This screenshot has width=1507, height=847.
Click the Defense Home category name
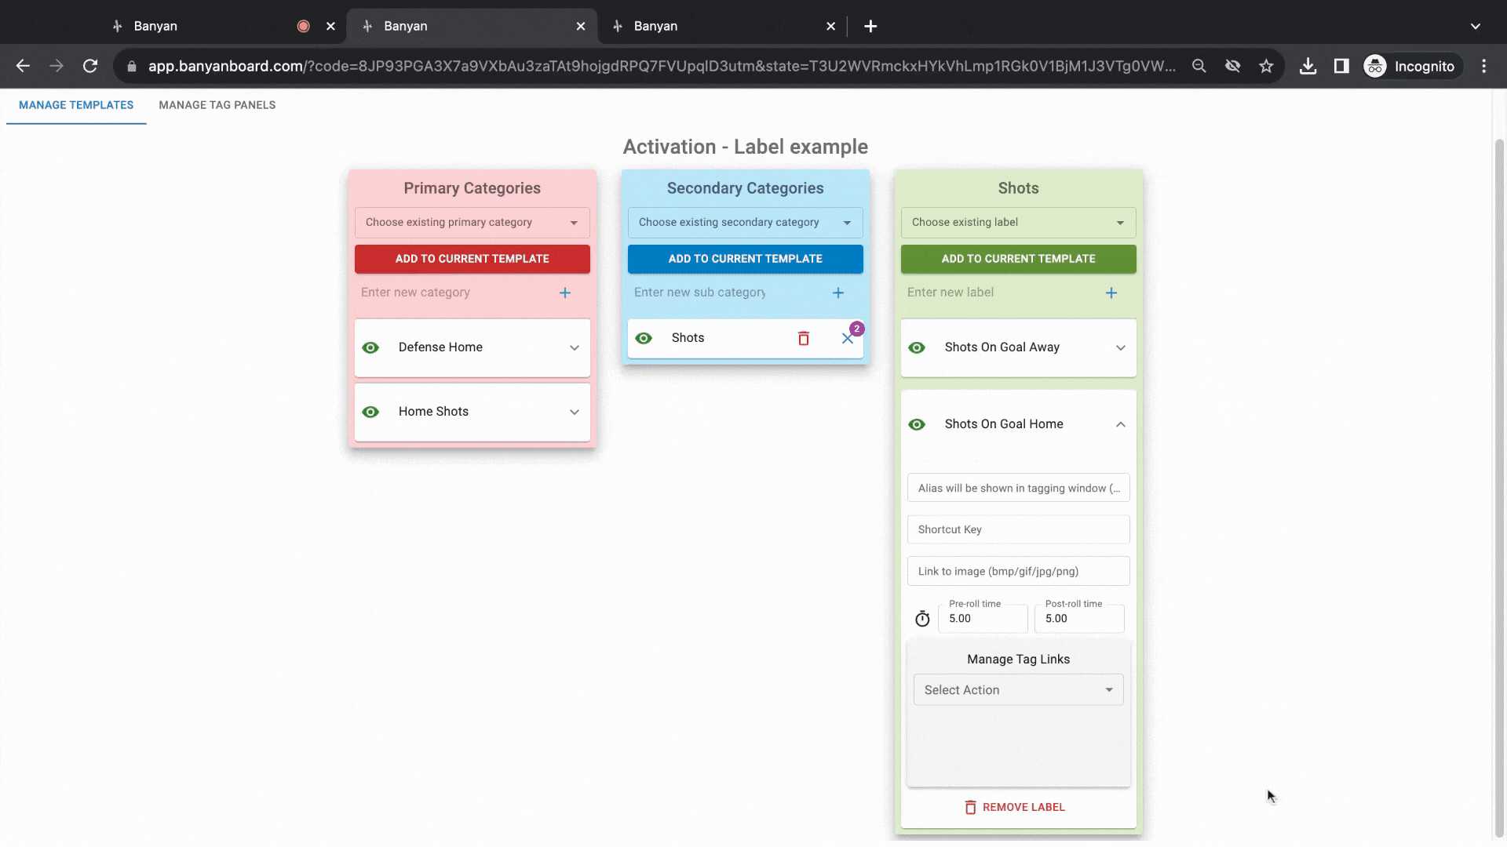point(440,347)
